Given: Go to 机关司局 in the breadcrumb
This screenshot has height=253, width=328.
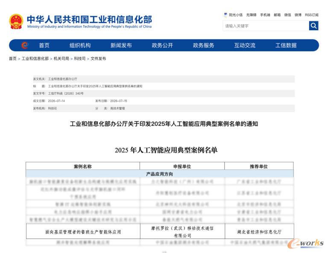Looking at the screenshot, I should tap(61, 59).
